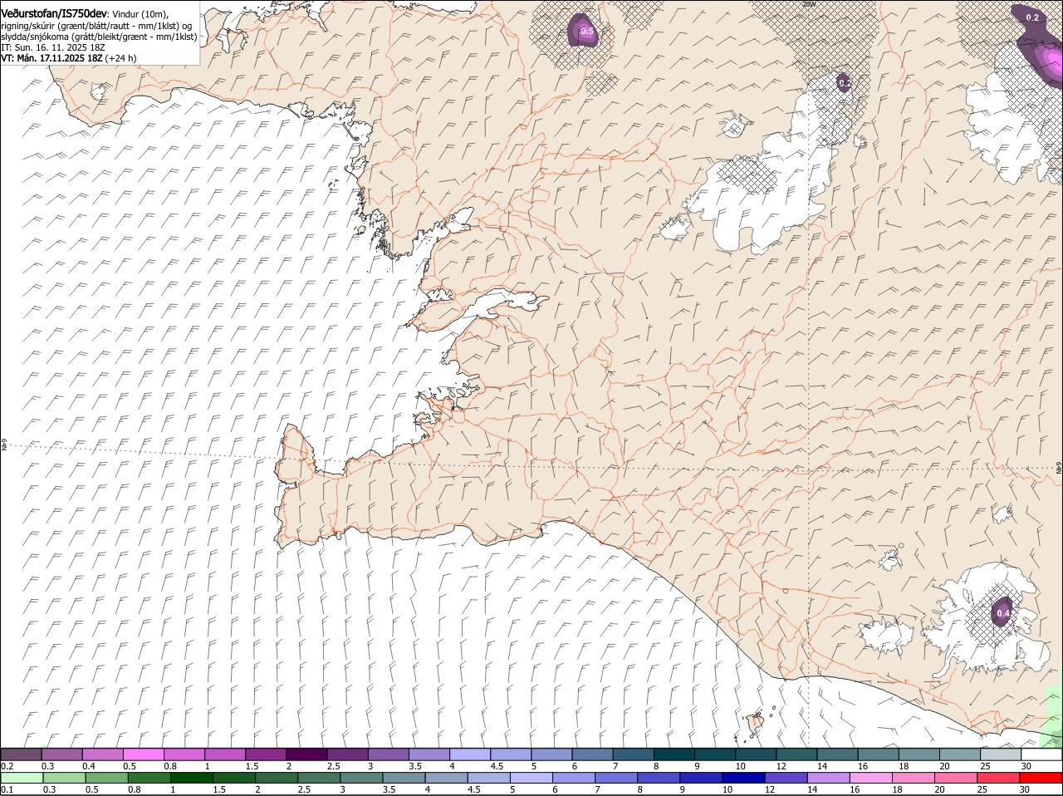The image size is (1063, 796).
Task: Pick the light pink 16 swatch in the lower rain scale
Action: click(871, 778)
